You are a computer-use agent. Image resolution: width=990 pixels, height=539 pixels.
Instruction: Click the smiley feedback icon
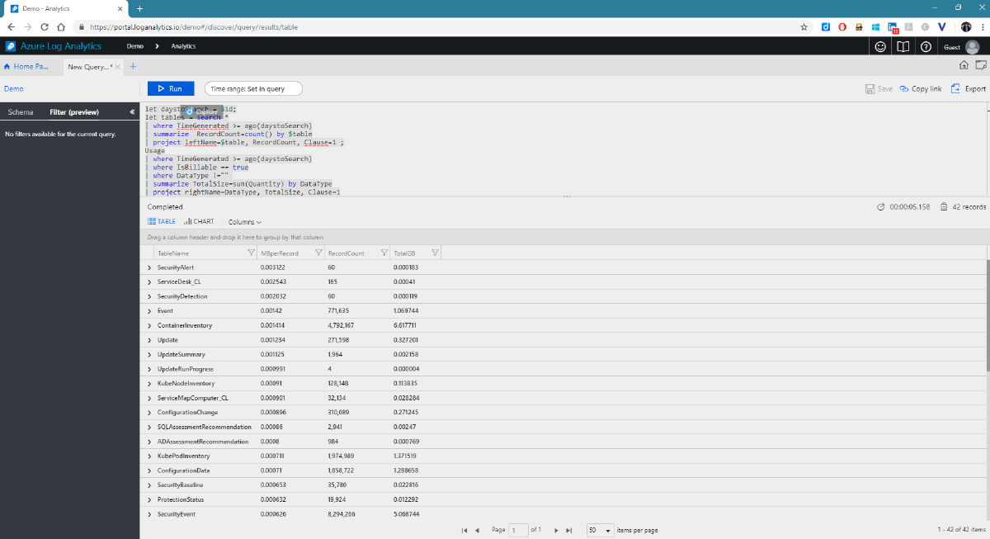[880, 47]
